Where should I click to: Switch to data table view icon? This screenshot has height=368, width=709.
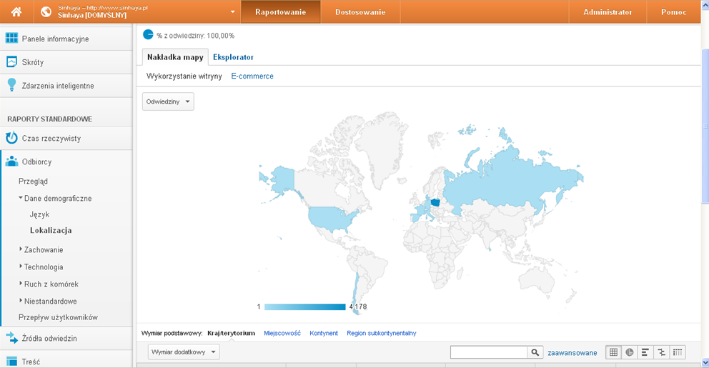click(614, 352)
